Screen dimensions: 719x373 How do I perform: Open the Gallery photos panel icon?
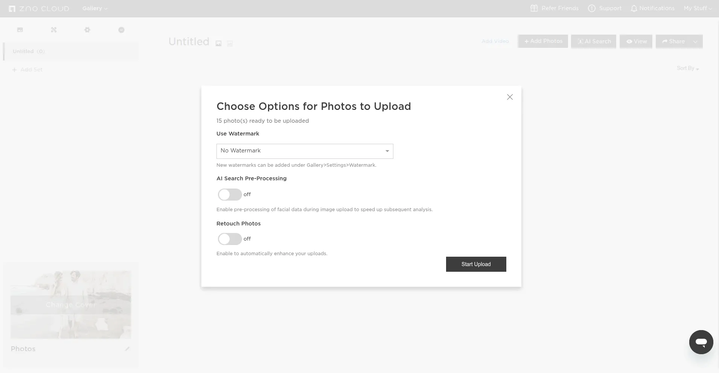coord(20,30)
